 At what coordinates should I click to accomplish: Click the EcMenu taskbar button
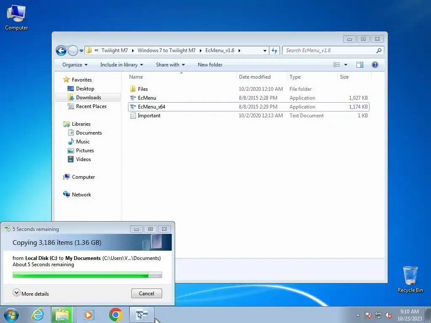(142, 315)
